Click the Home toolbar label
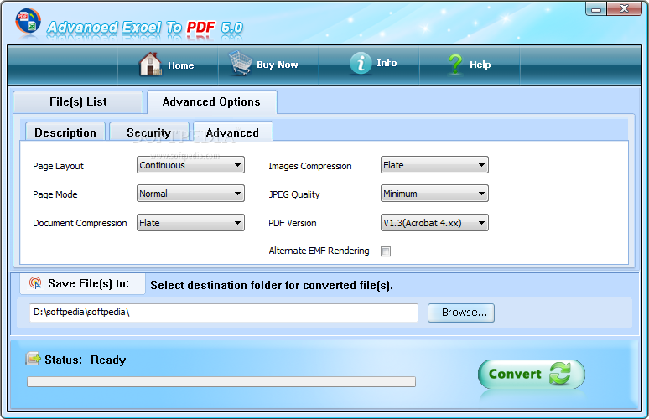This screenshot has width=649, height=419. coord(181,65)
